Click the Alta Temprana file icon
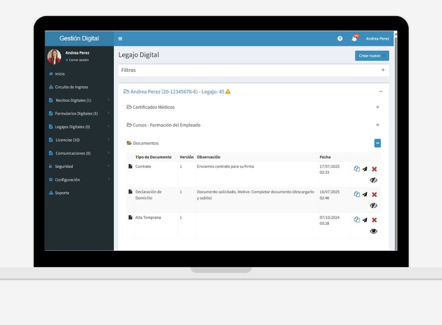Viewport: 442px width, 325px height. [130, 217]
